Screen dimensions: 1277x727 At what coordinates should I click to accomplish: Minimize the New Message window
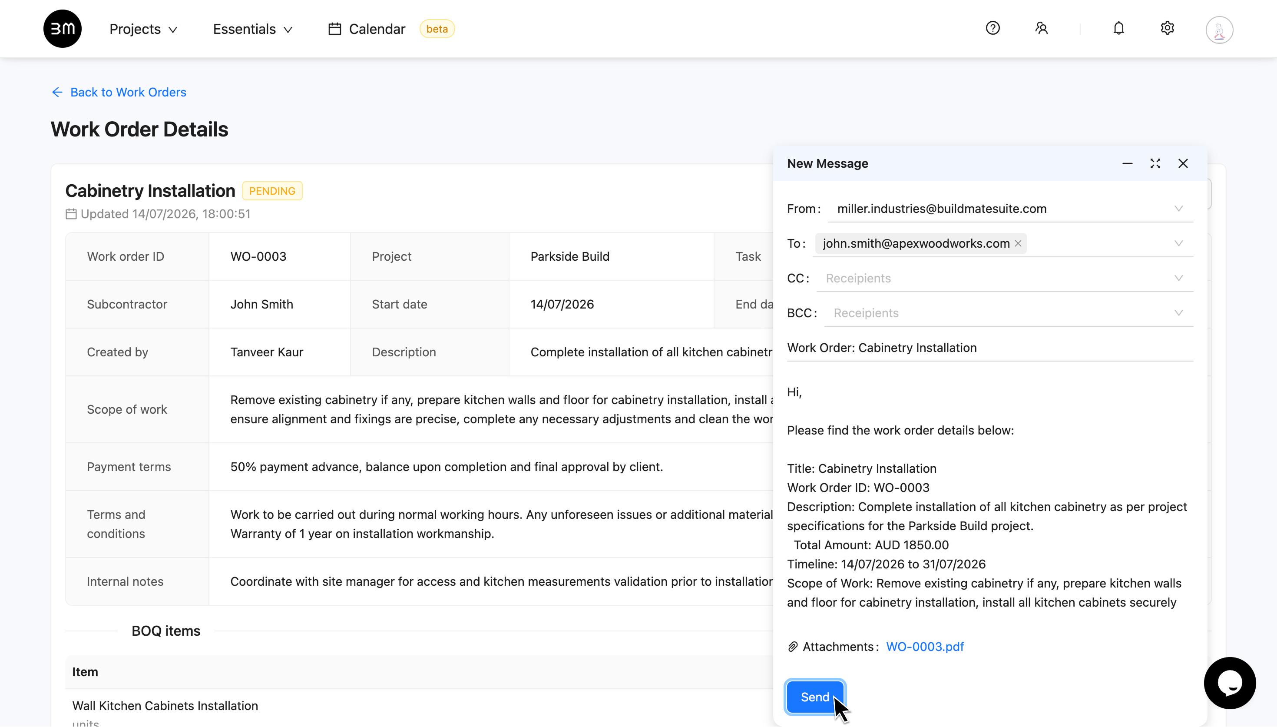click(1127, 163)
